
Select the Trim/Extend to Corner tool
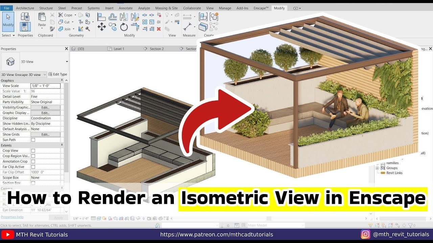click(x=135, y=27)
